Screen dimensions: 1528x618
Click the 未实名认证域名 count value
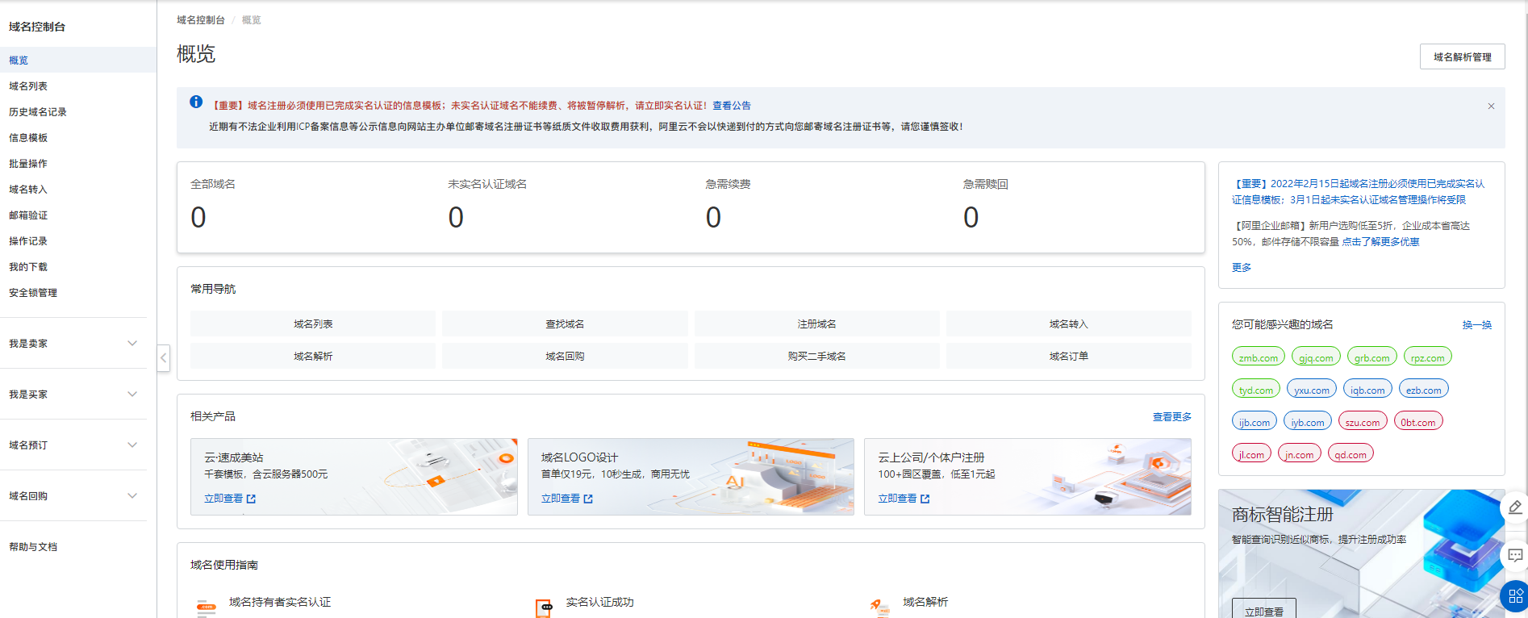[456, 218]
